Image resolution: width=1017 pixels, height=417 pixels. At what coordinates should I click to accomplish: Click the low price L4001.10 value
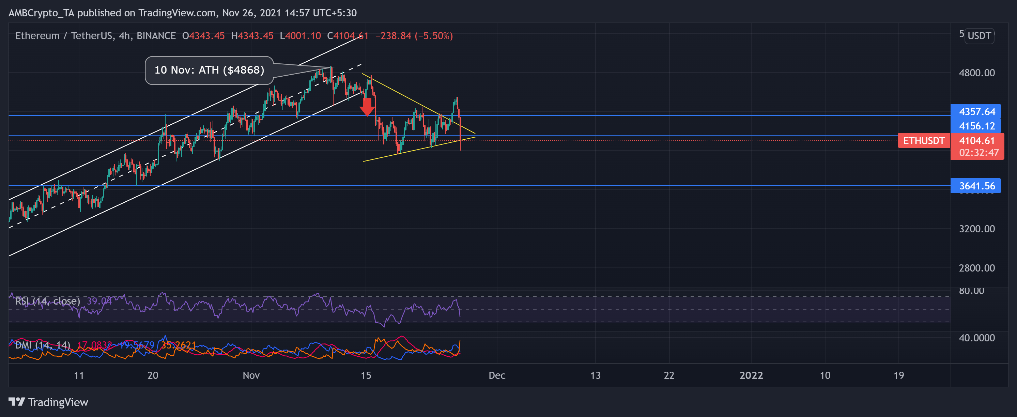(x=300, y=36)
